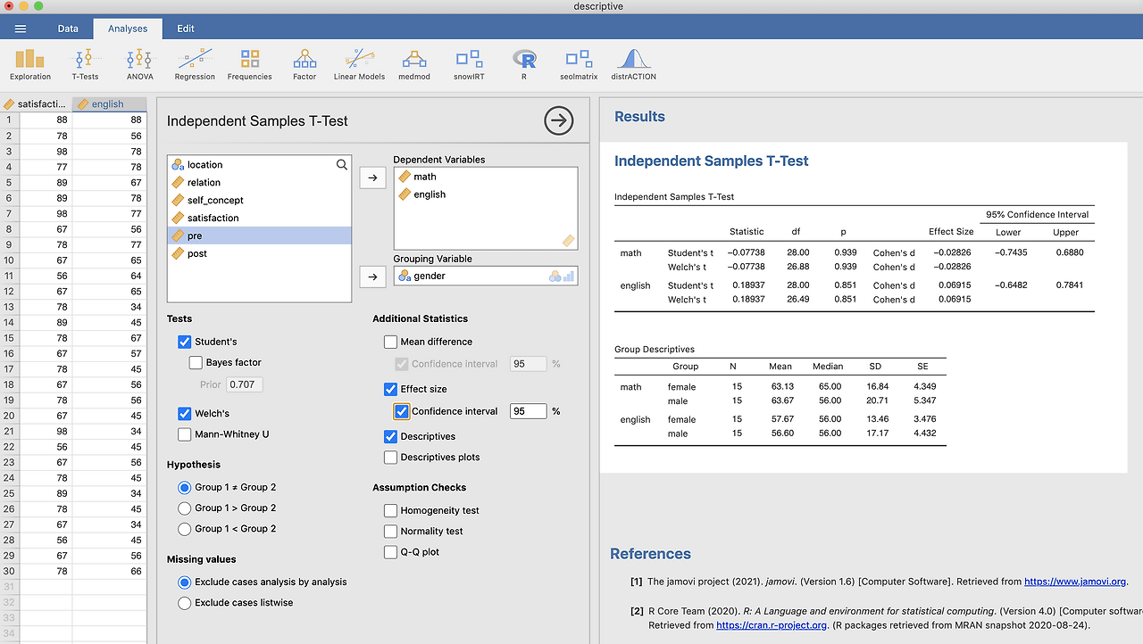
Task: Open the Regression analysis menu
Action: 195,64
